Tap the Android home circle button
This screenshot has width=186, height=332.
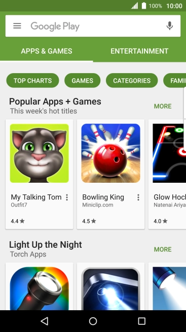coord(93,321)
